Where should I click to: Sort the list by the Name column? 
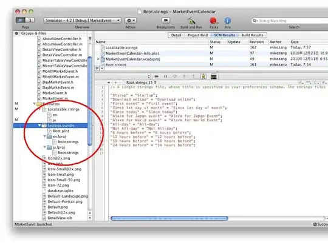point(152,42)
